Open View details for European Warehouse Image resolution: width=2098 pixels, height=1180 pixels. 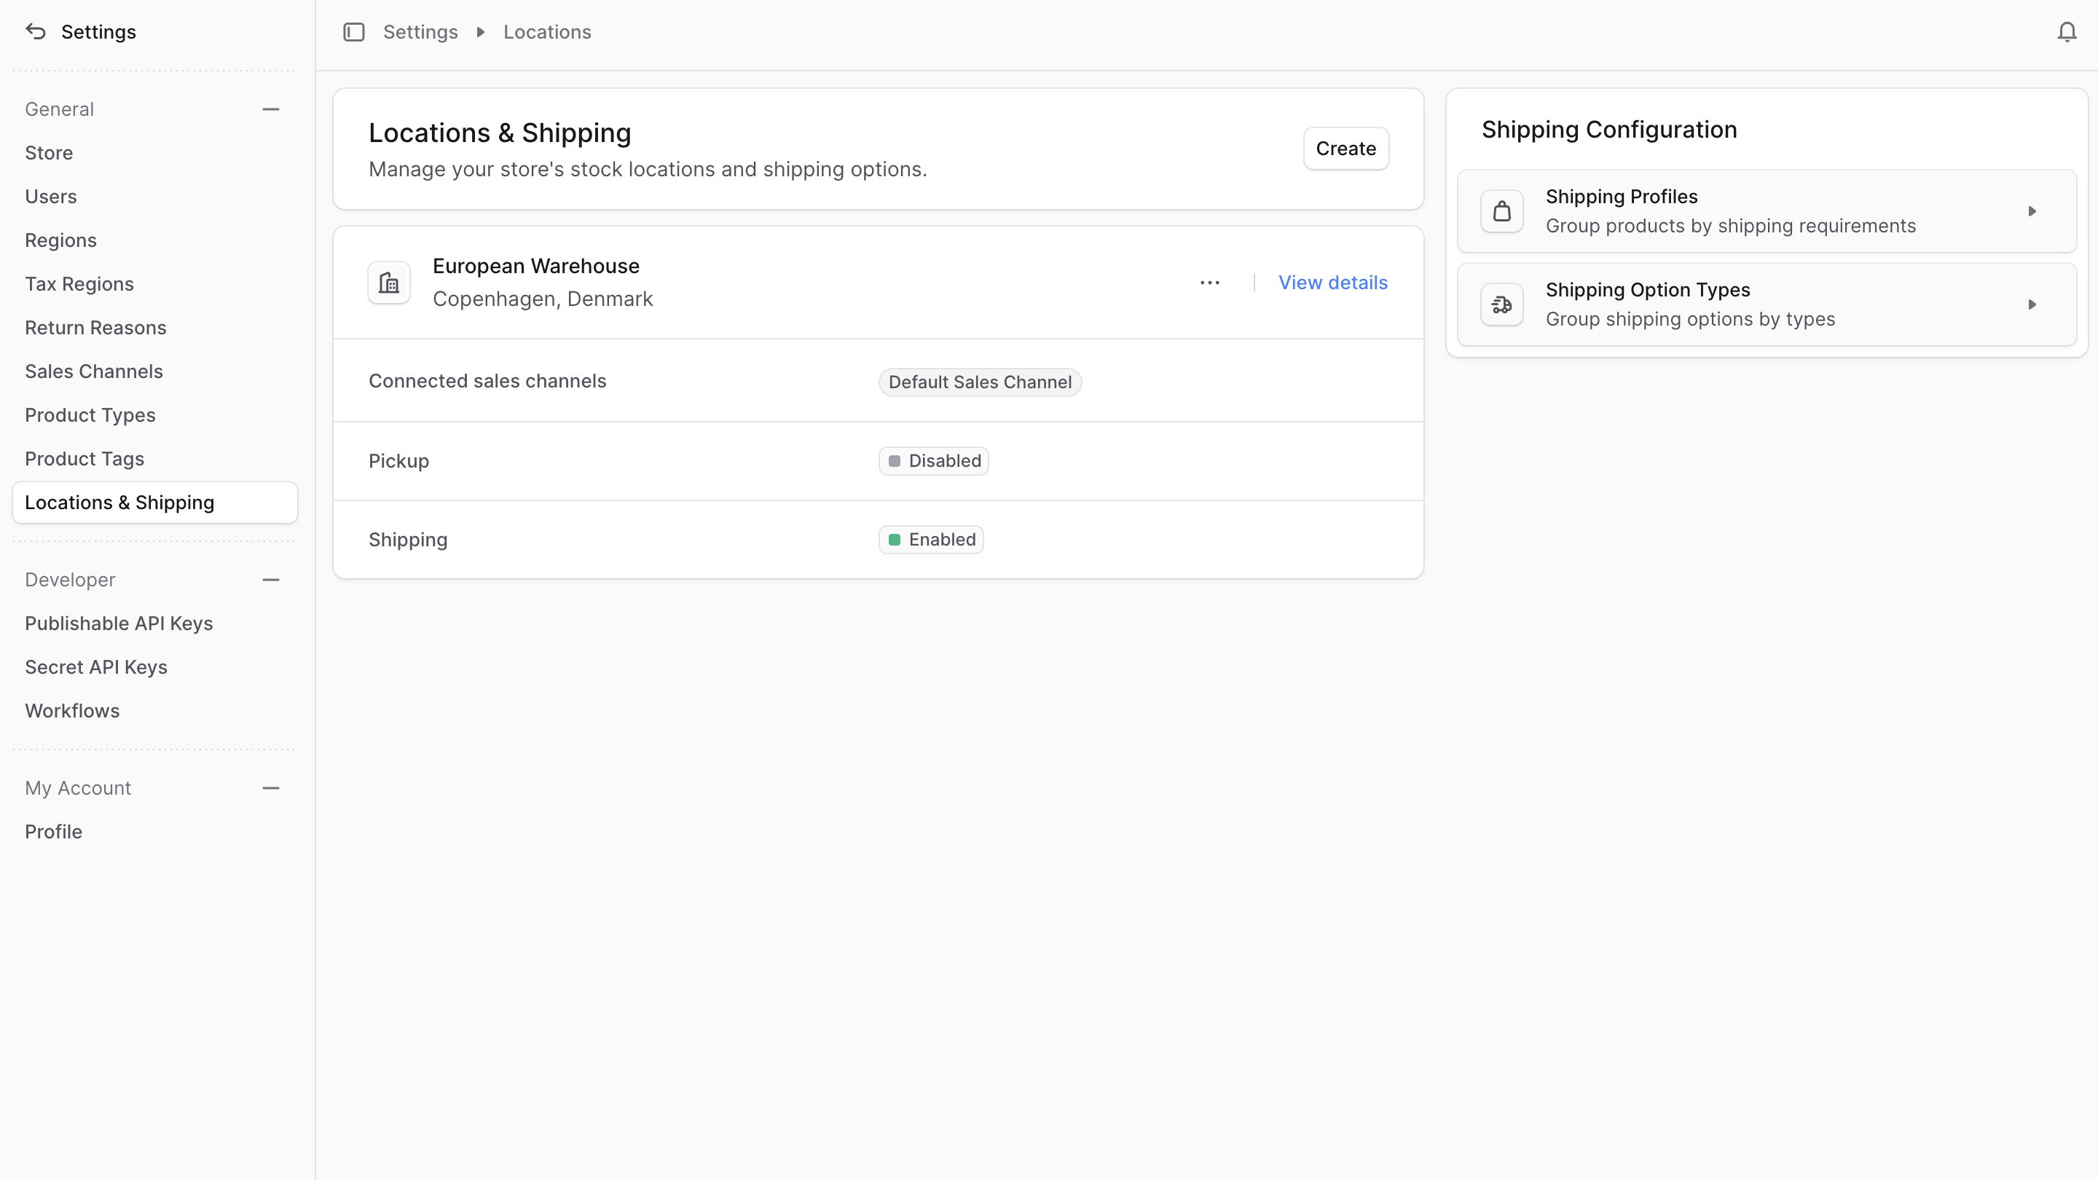(1332, 282)
